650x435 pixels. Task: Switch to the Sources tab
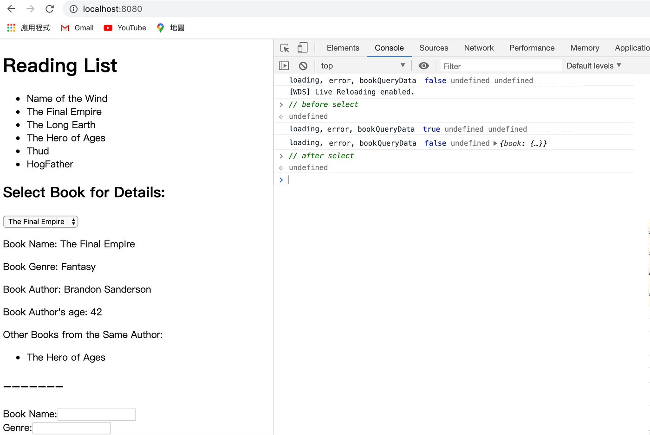click(x=434, y=48)
